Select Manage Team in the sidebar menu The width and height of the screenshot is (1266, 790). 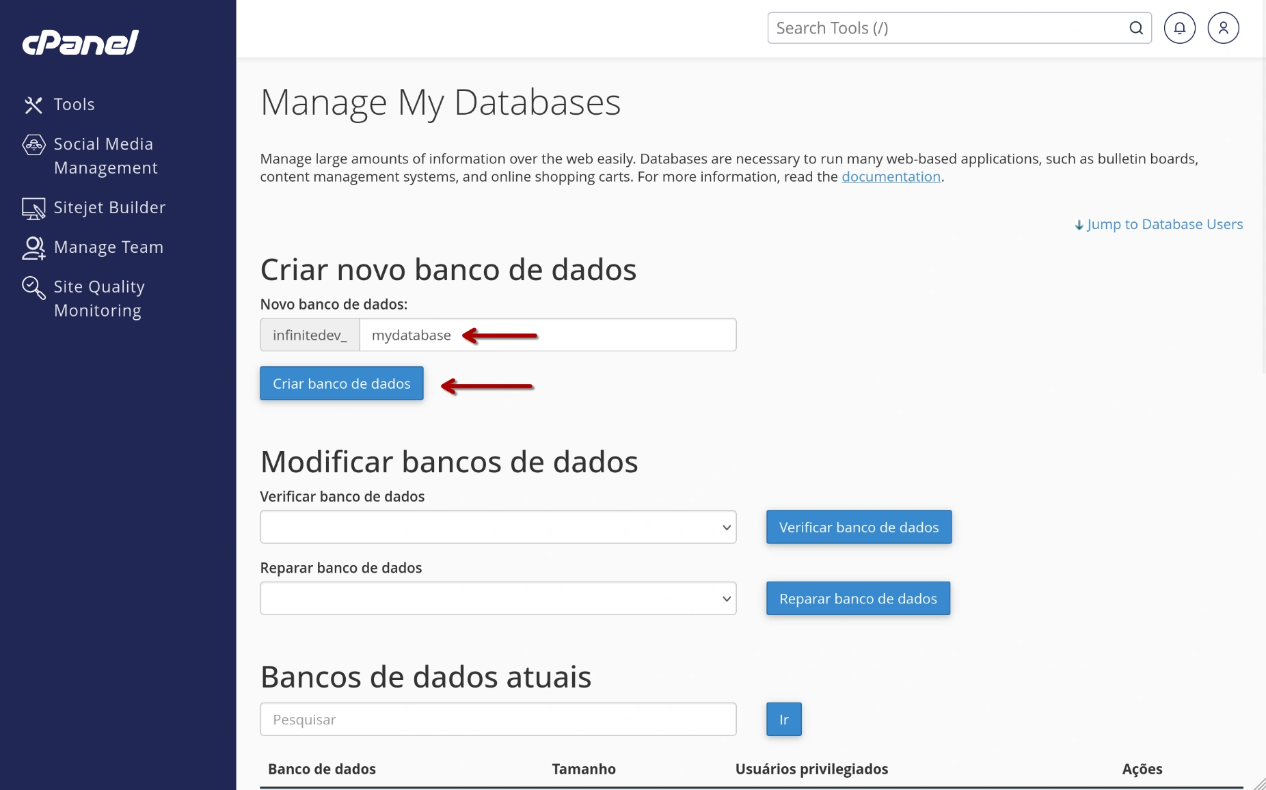click(108, 247)
